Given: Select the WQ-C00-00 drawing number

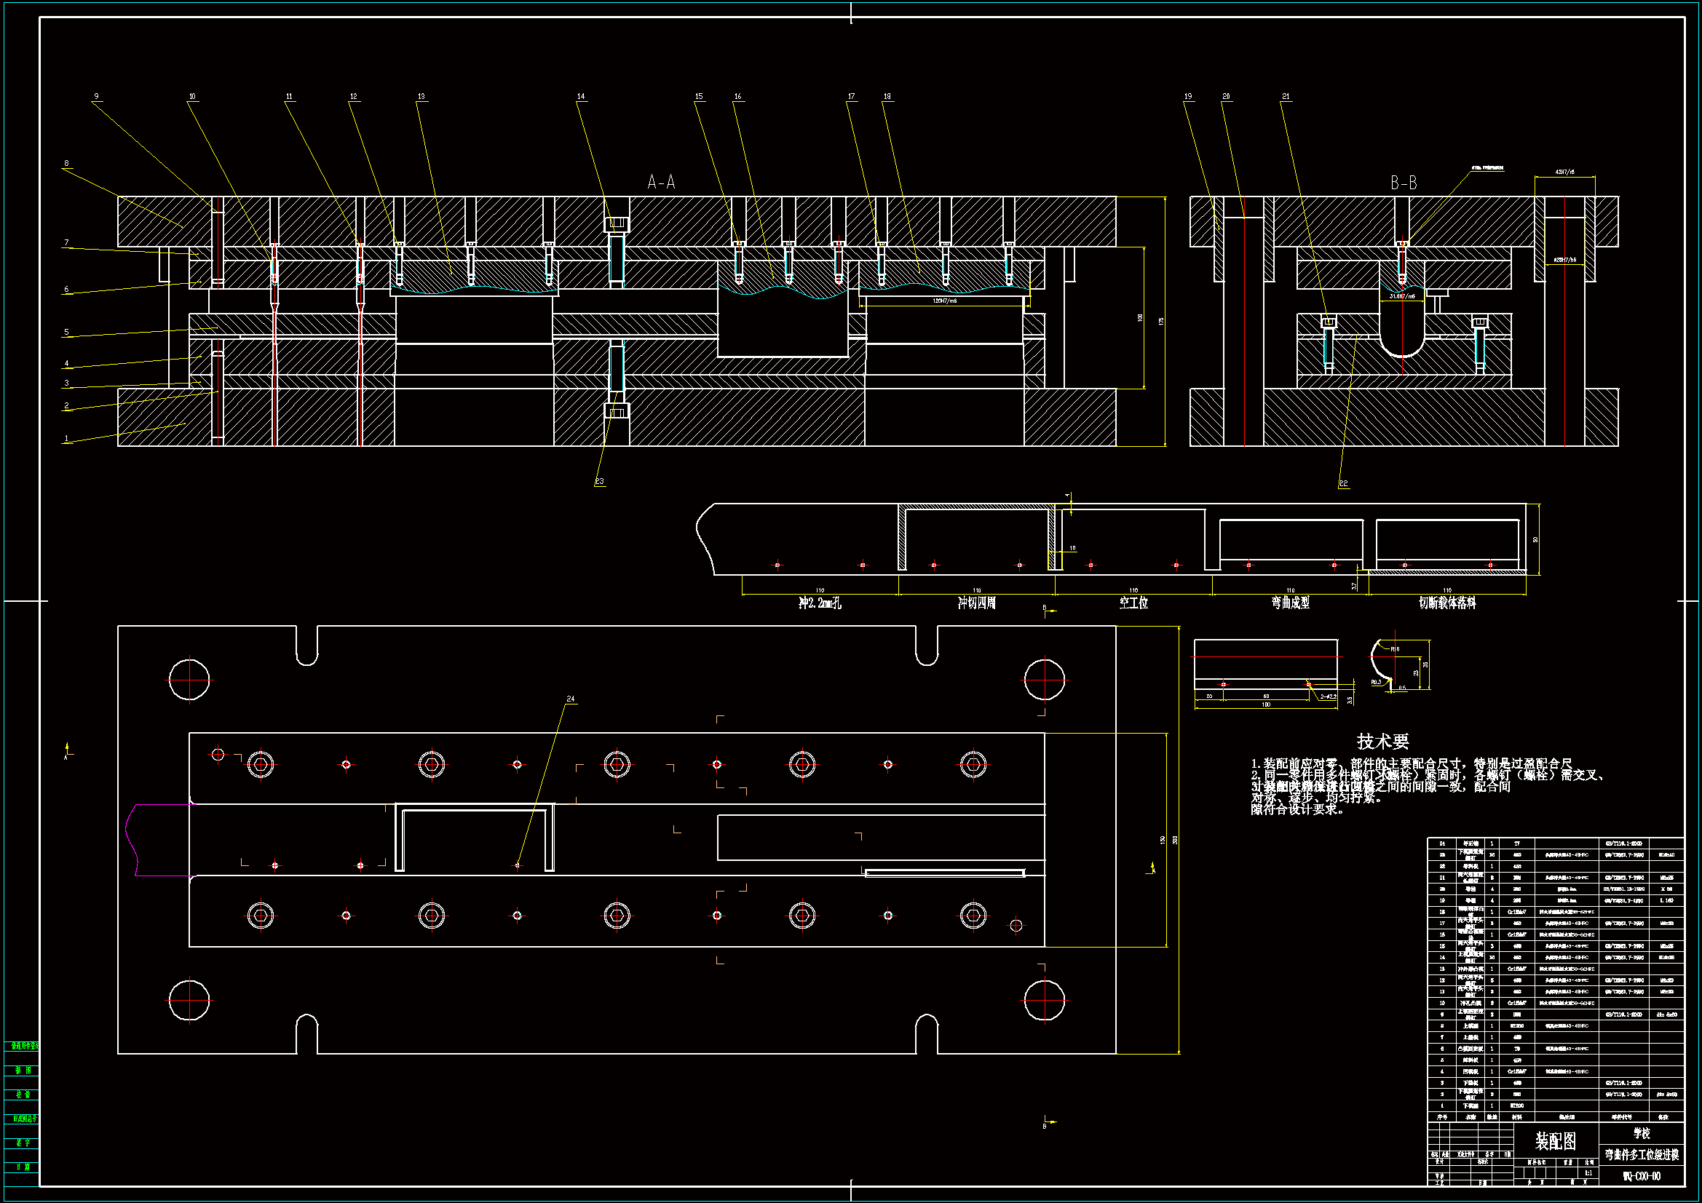Looking at the screenshot, I should pos(1641,1176).
